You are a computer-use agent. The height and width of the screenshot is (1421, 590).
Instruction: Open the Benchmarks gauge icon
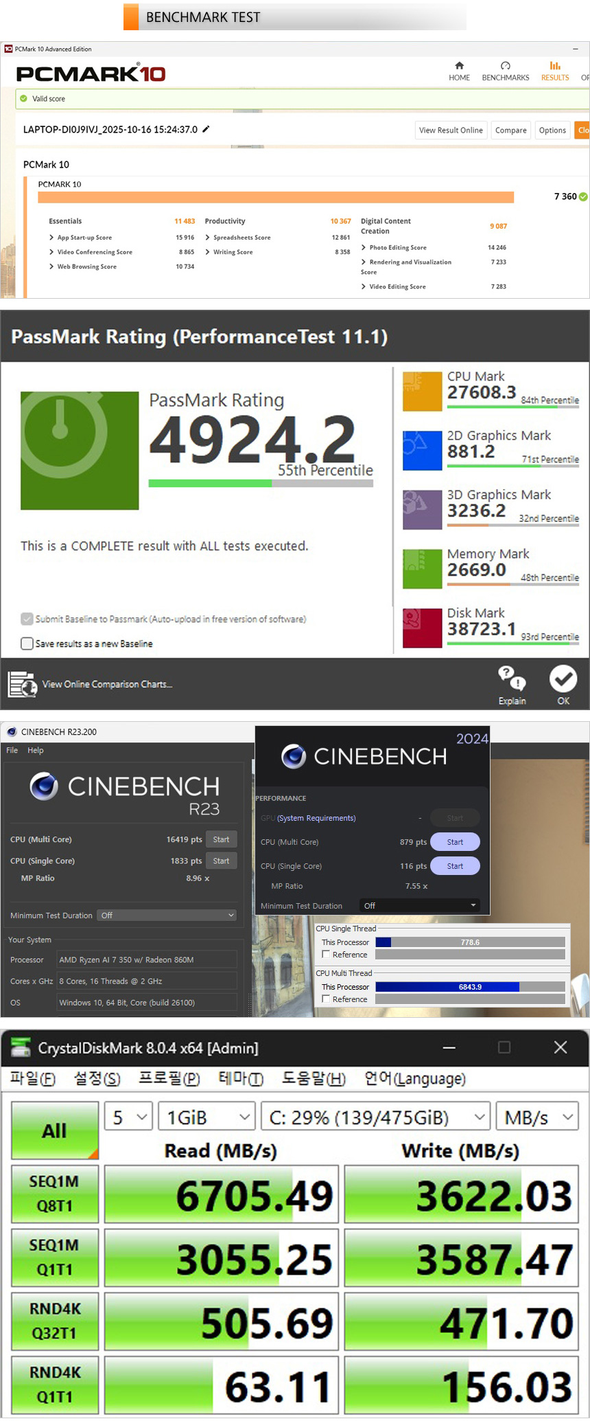tap(505, 66)
